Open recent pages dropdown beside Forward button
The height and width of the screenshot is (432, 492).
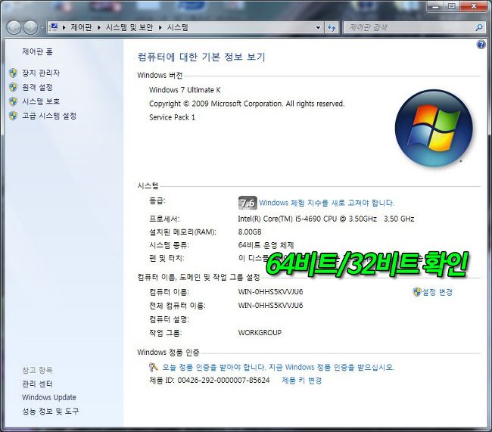point(42,27)
